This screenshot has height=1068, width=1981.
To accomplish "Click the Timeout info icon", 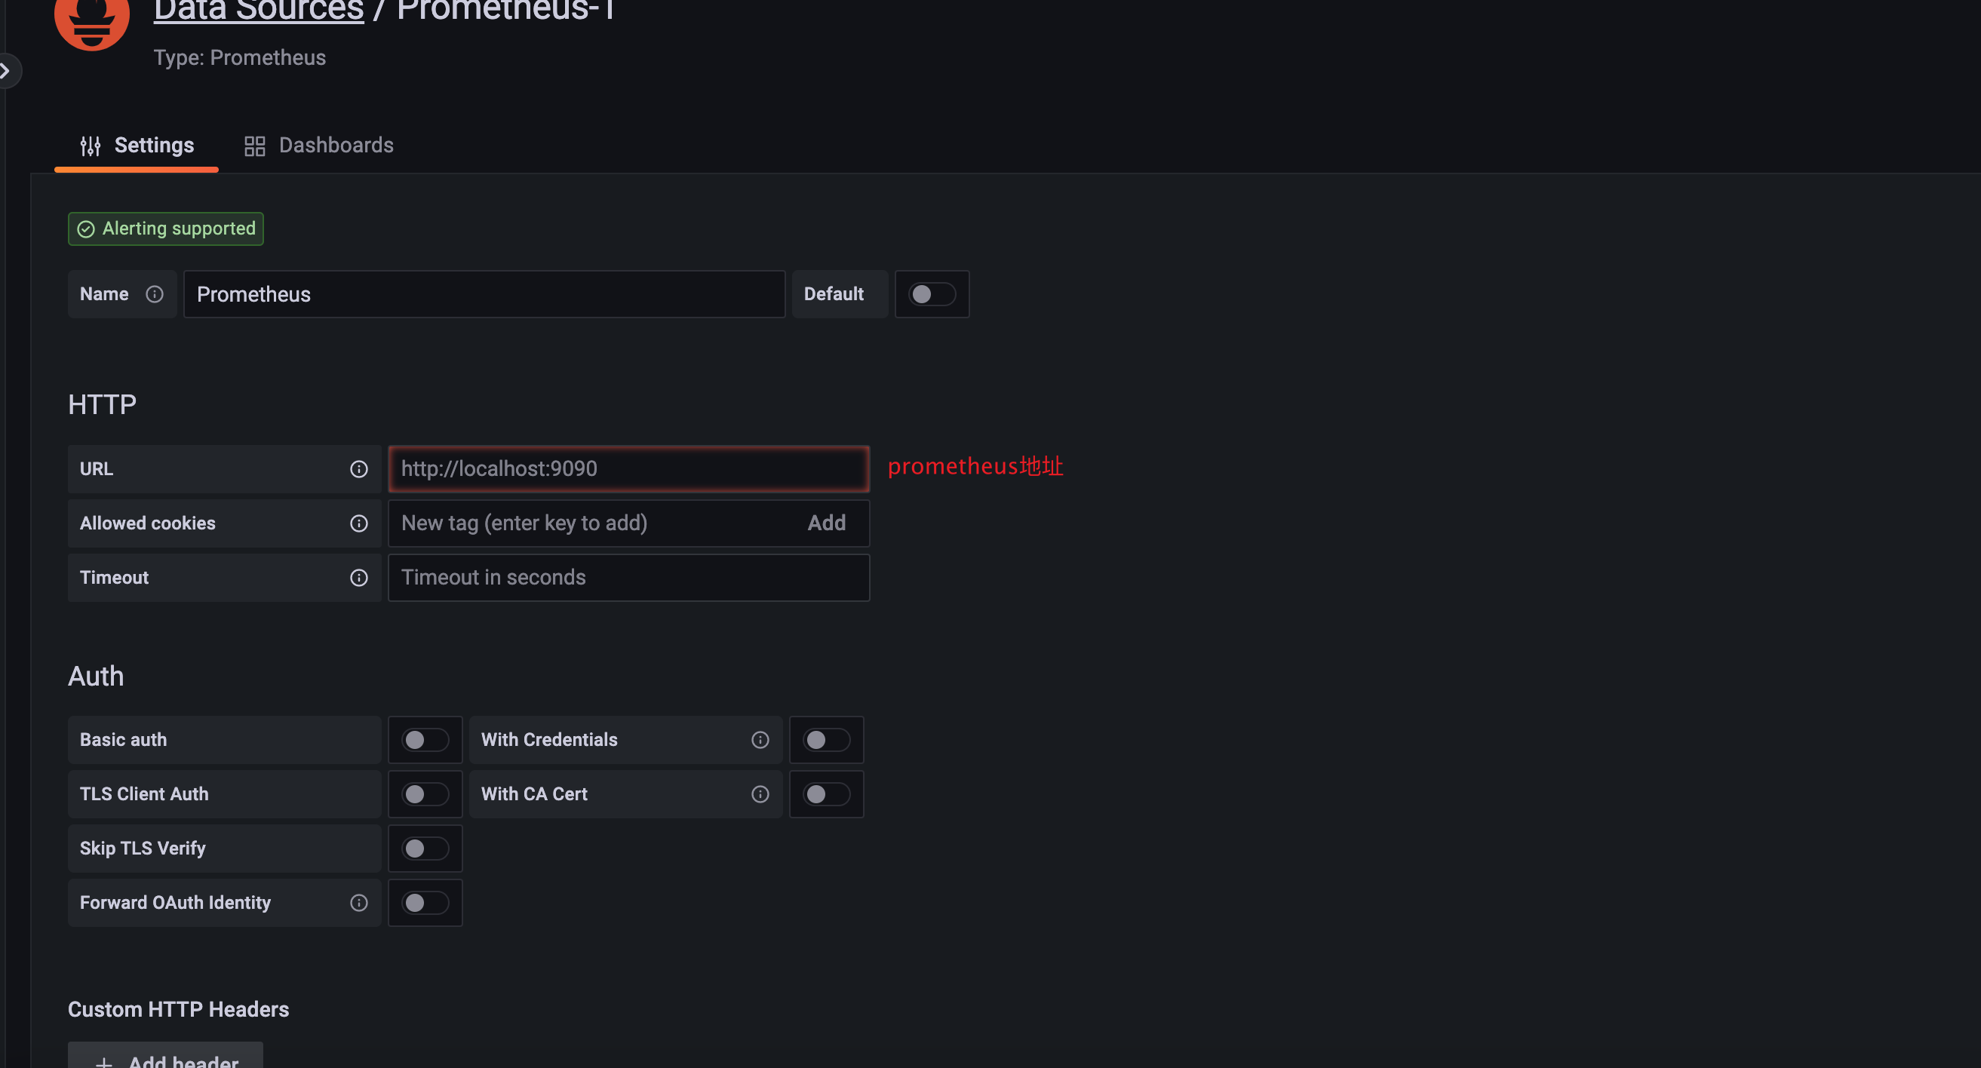I will (x=358, y=578).
